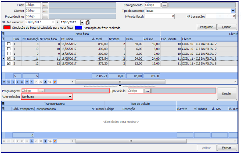Click up-arrow edit icon in Nota fiscal grid navigator
Screen dimensions: 241x153
(x=31, y=82)
